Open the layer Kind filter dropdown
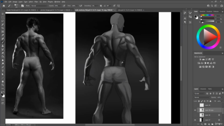Image resolution: width=224 pixels, height=126 pixels. click(199, 93)
